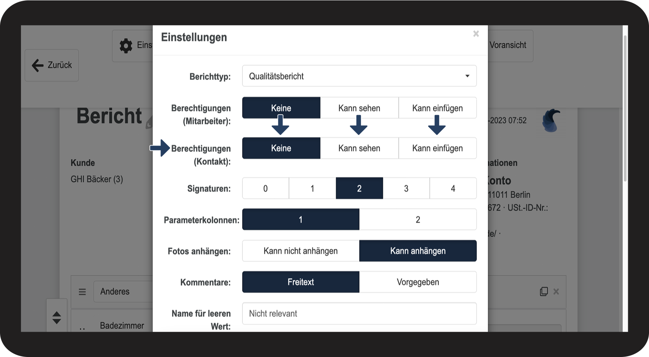Open the Berichttyp dropdown
The height and width of the screenshot is (357, 649).
click(x=359, y=76)
